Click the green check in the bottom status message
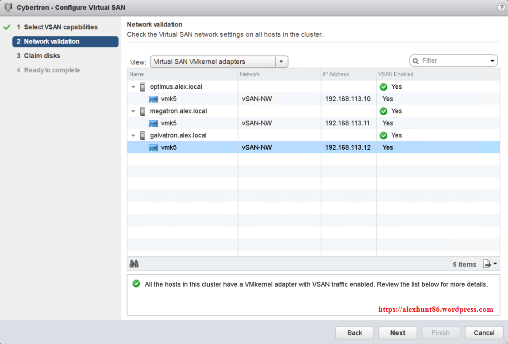This screenshot has height=344, width=508. point(136,284)
